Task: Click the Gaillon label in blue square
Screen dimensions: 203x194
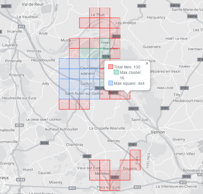Action: point(86,84)
